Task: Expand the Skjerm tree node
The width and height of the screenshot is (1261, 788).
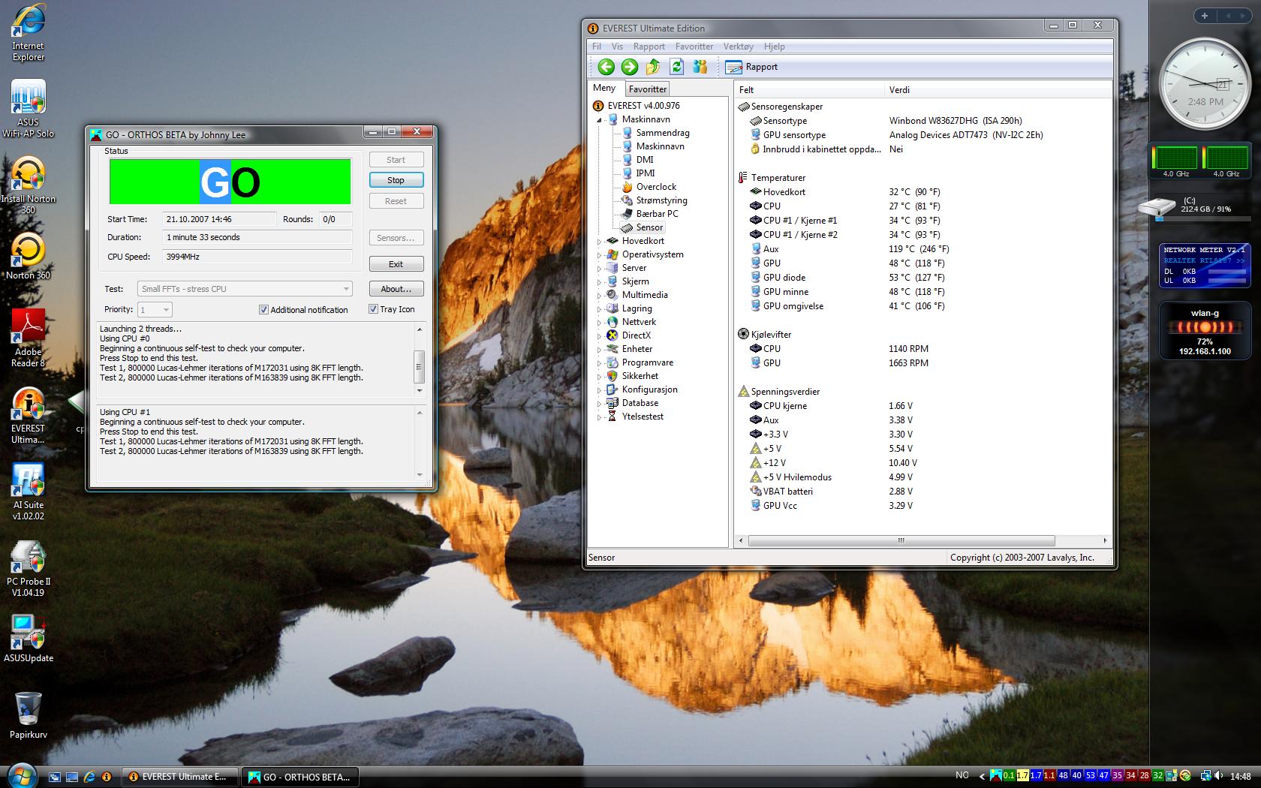Action: [600, 282]
